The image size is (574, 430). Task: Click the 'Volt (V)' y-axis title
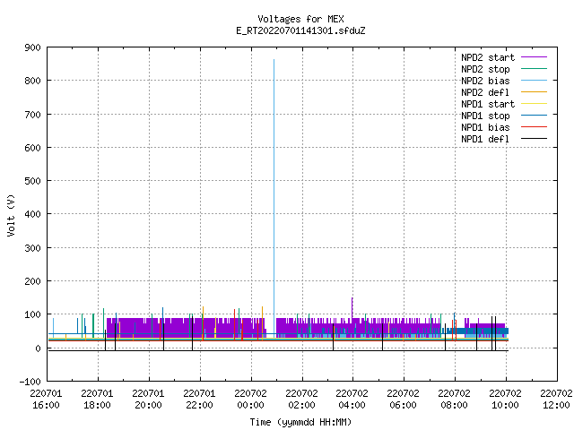point(12,215)
